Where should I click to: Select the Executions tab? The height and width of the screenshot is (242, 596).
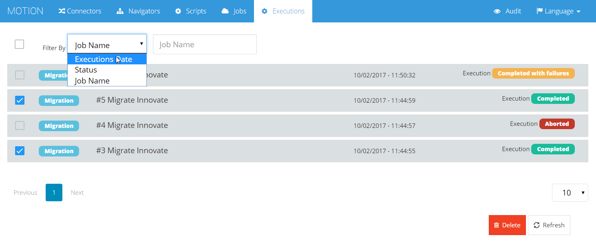(283, 11)
